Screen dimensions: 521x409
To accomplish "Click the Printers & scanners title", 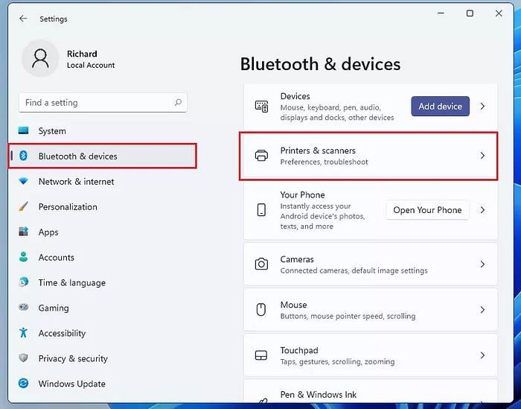I will coord(318,150).
